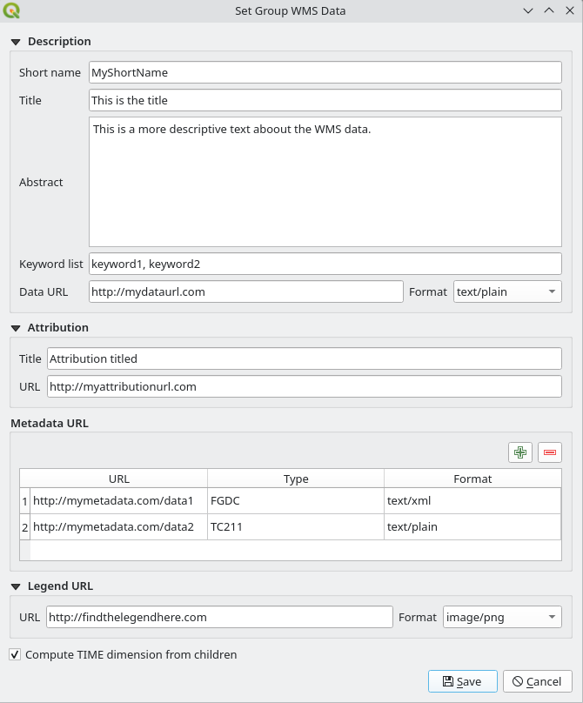Collapse the Legend URL section
Viewport: 583px width, 703px height.
pos(16,586)
